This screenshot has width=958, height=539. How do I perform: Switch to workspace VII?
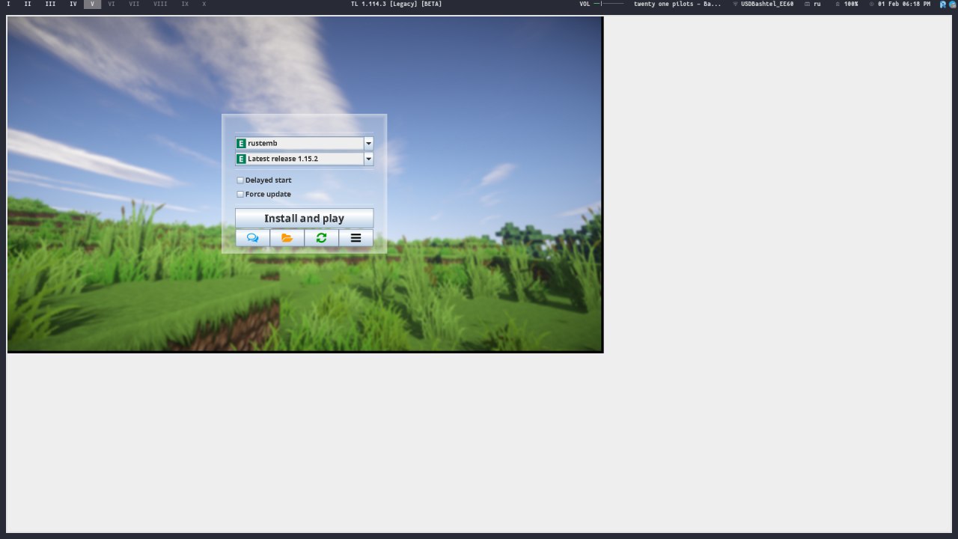click(134, 4)
